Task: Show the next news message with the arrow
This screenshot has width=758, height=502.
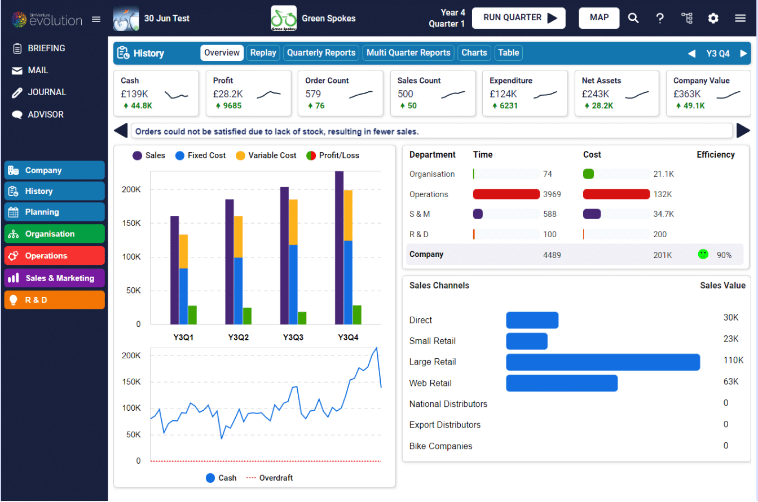Action: [744, 130]
